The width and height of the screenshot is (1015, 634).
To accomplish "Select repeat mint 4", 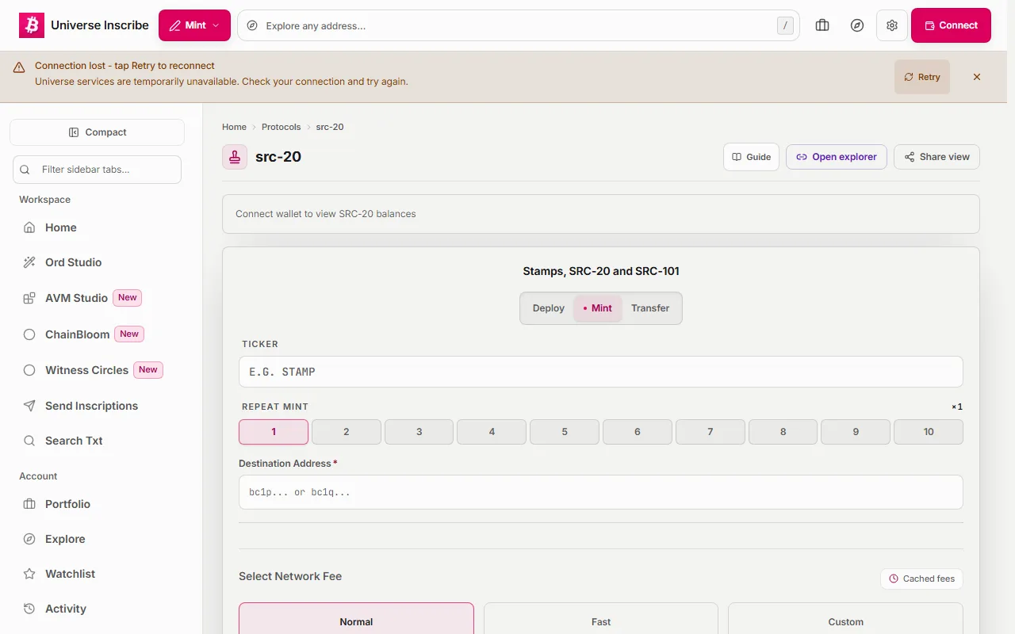I will click(492, 432).
